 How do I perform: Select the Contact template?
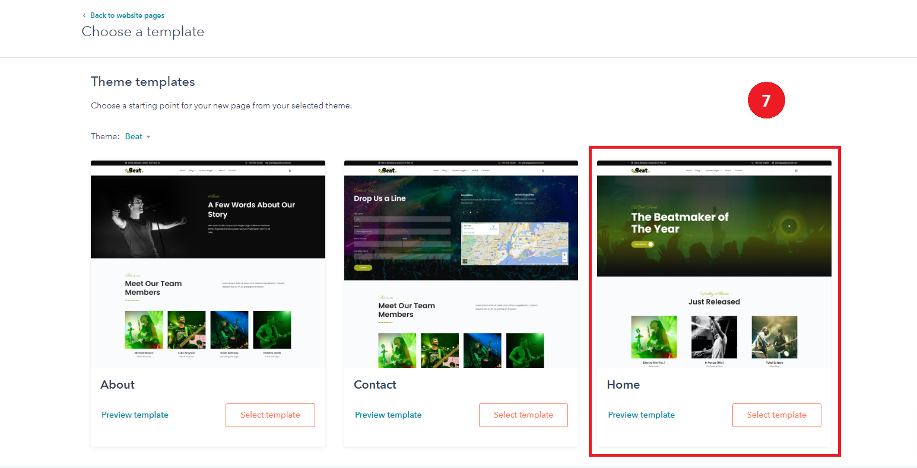click(x=523, y=415)
